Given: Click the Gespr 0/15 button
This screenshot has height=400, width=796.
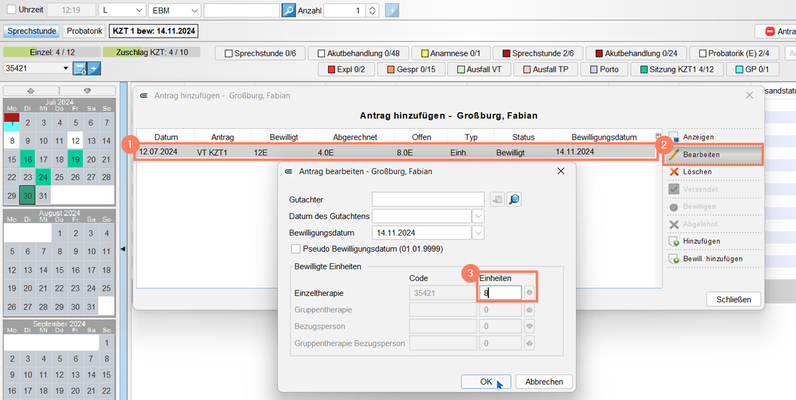Looking at the screenshot, I should pyautogui.click(x=412, y=69).
